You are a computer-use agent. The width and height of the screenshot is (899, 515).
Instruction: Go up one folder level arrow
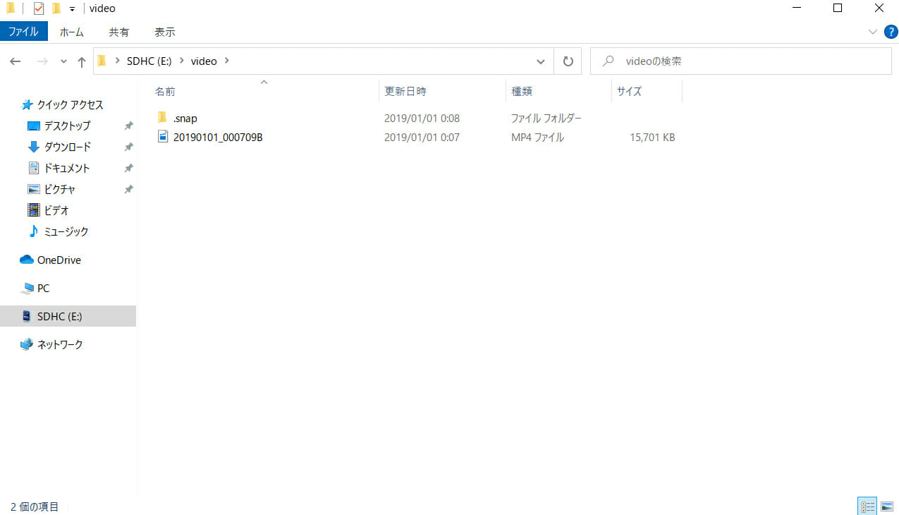point(82,61)
